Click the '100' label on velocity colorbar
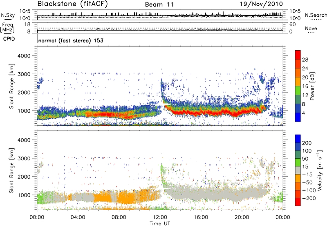Viewport: 327px width, 226px height. [307, 151]
